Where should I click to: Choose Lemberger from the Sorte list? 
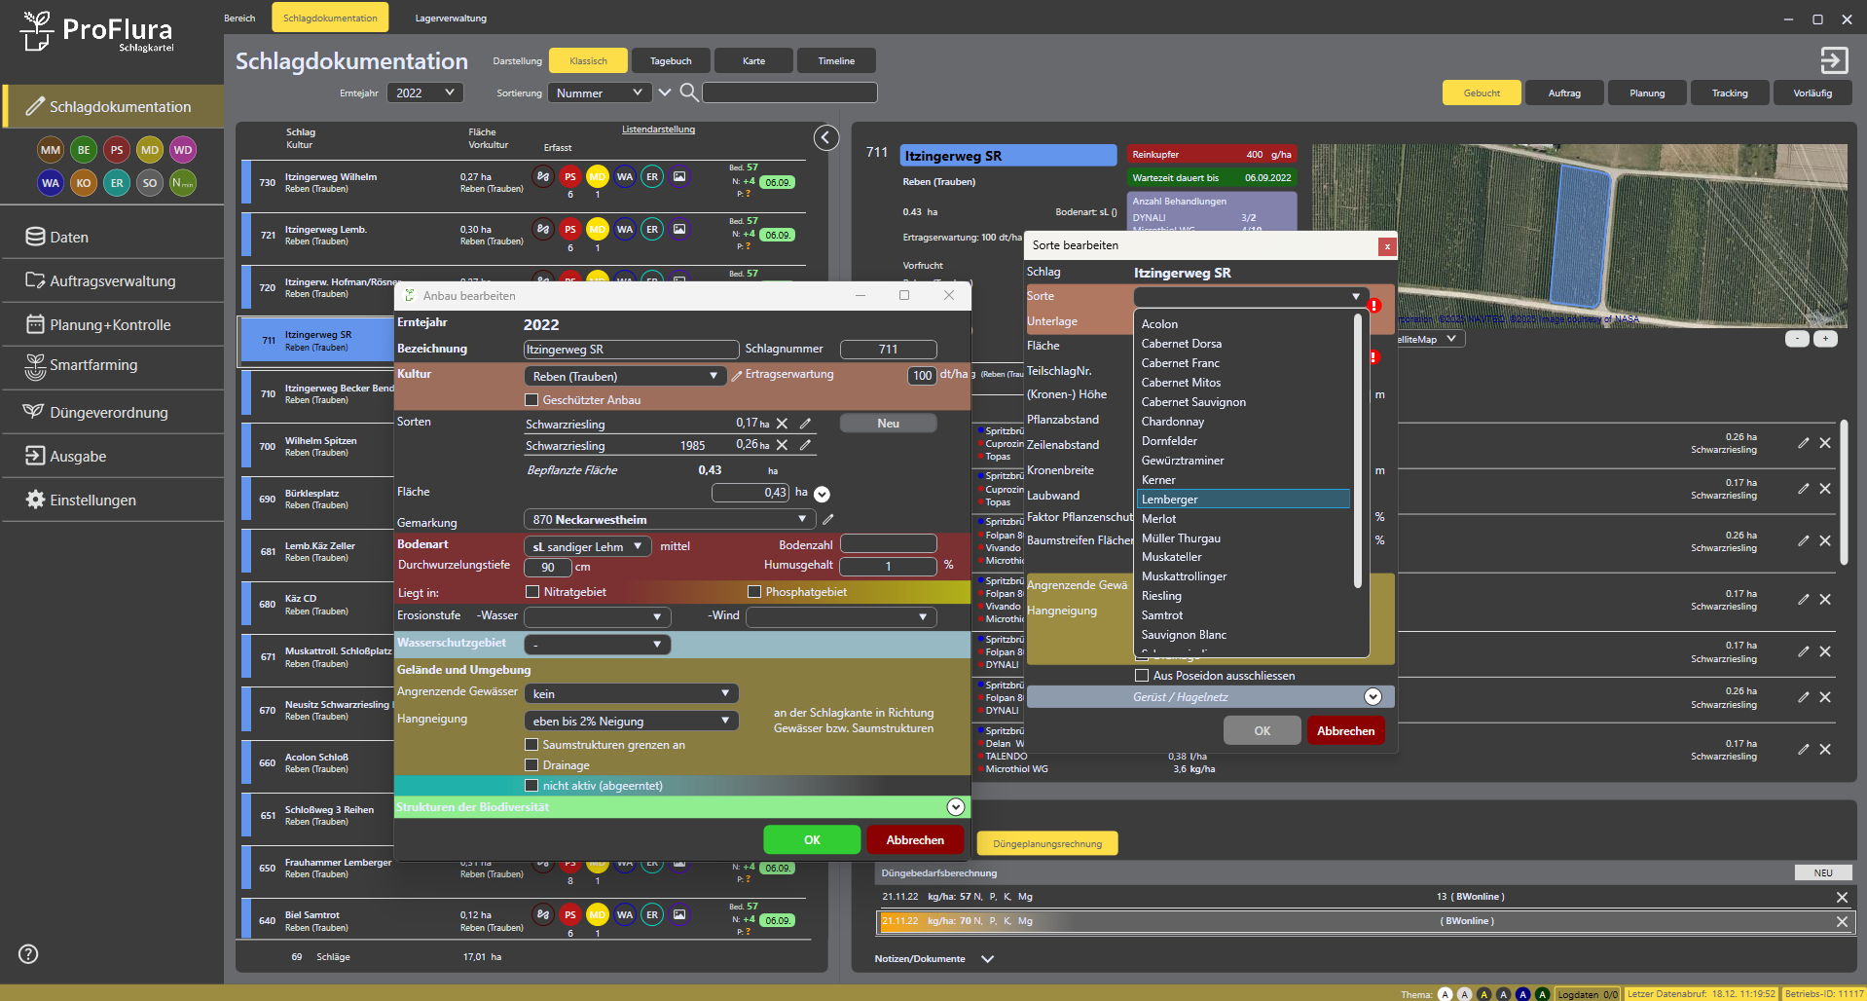pos(1169,500)
